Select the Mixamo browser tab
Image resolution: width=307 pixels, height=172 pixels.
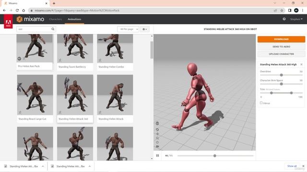pos(25,3)
